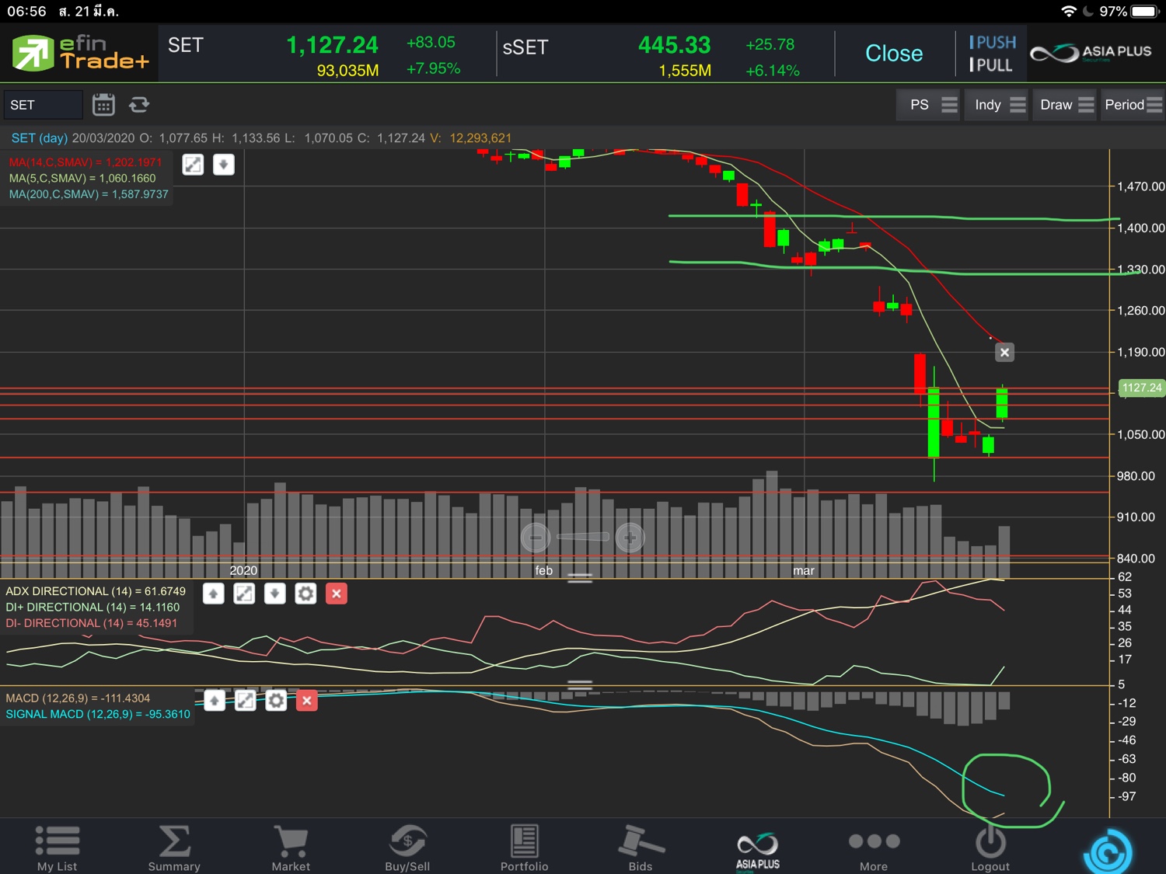1166x874 pixels.
Task: Select the MA(5,C,SMAV) legend line
Action: pyautogui.click(x=82, y=178)
